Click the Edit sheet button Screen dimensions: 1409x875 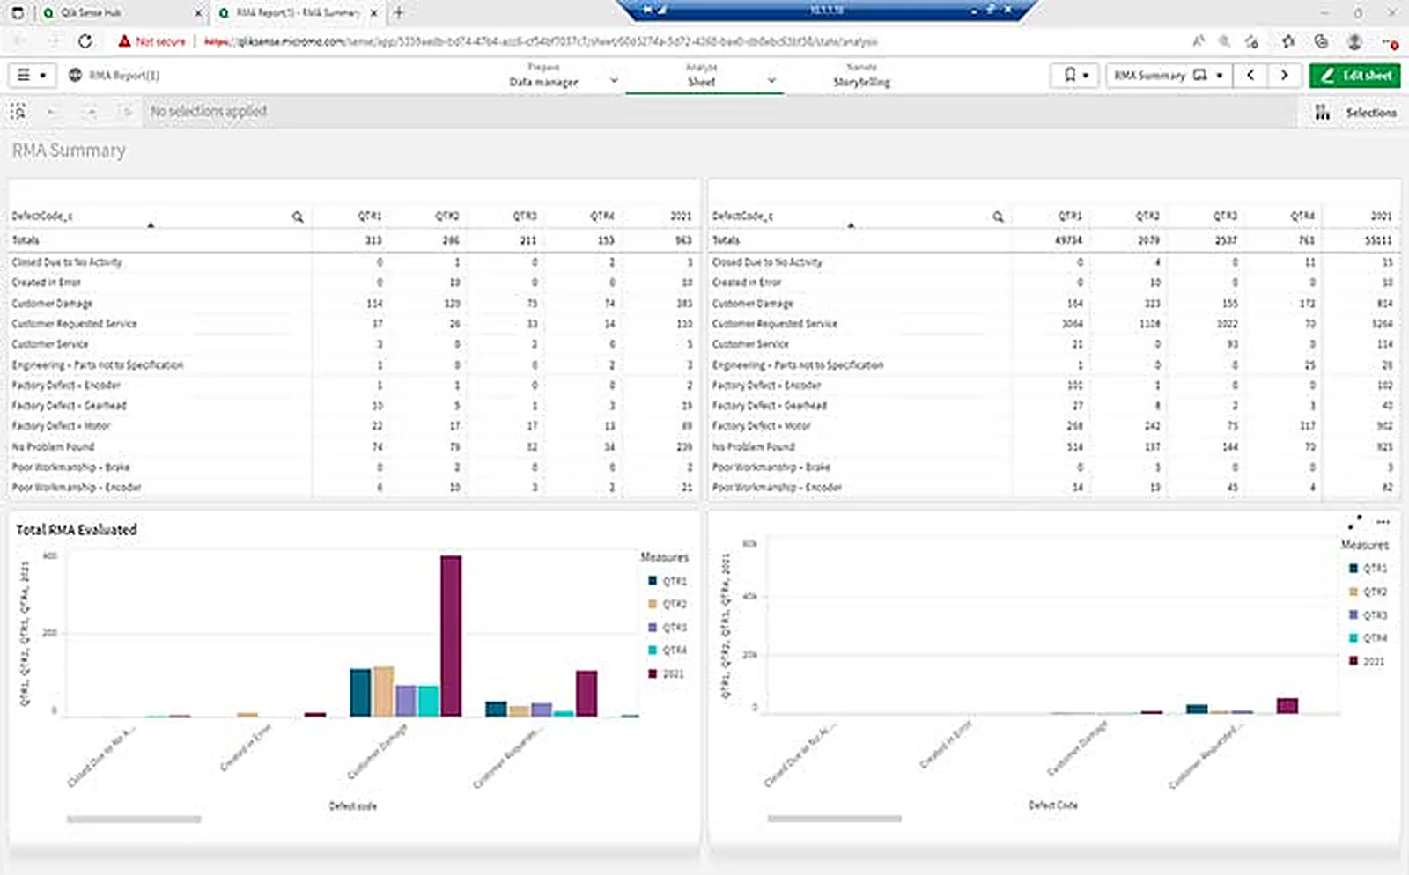(1355, 76)
